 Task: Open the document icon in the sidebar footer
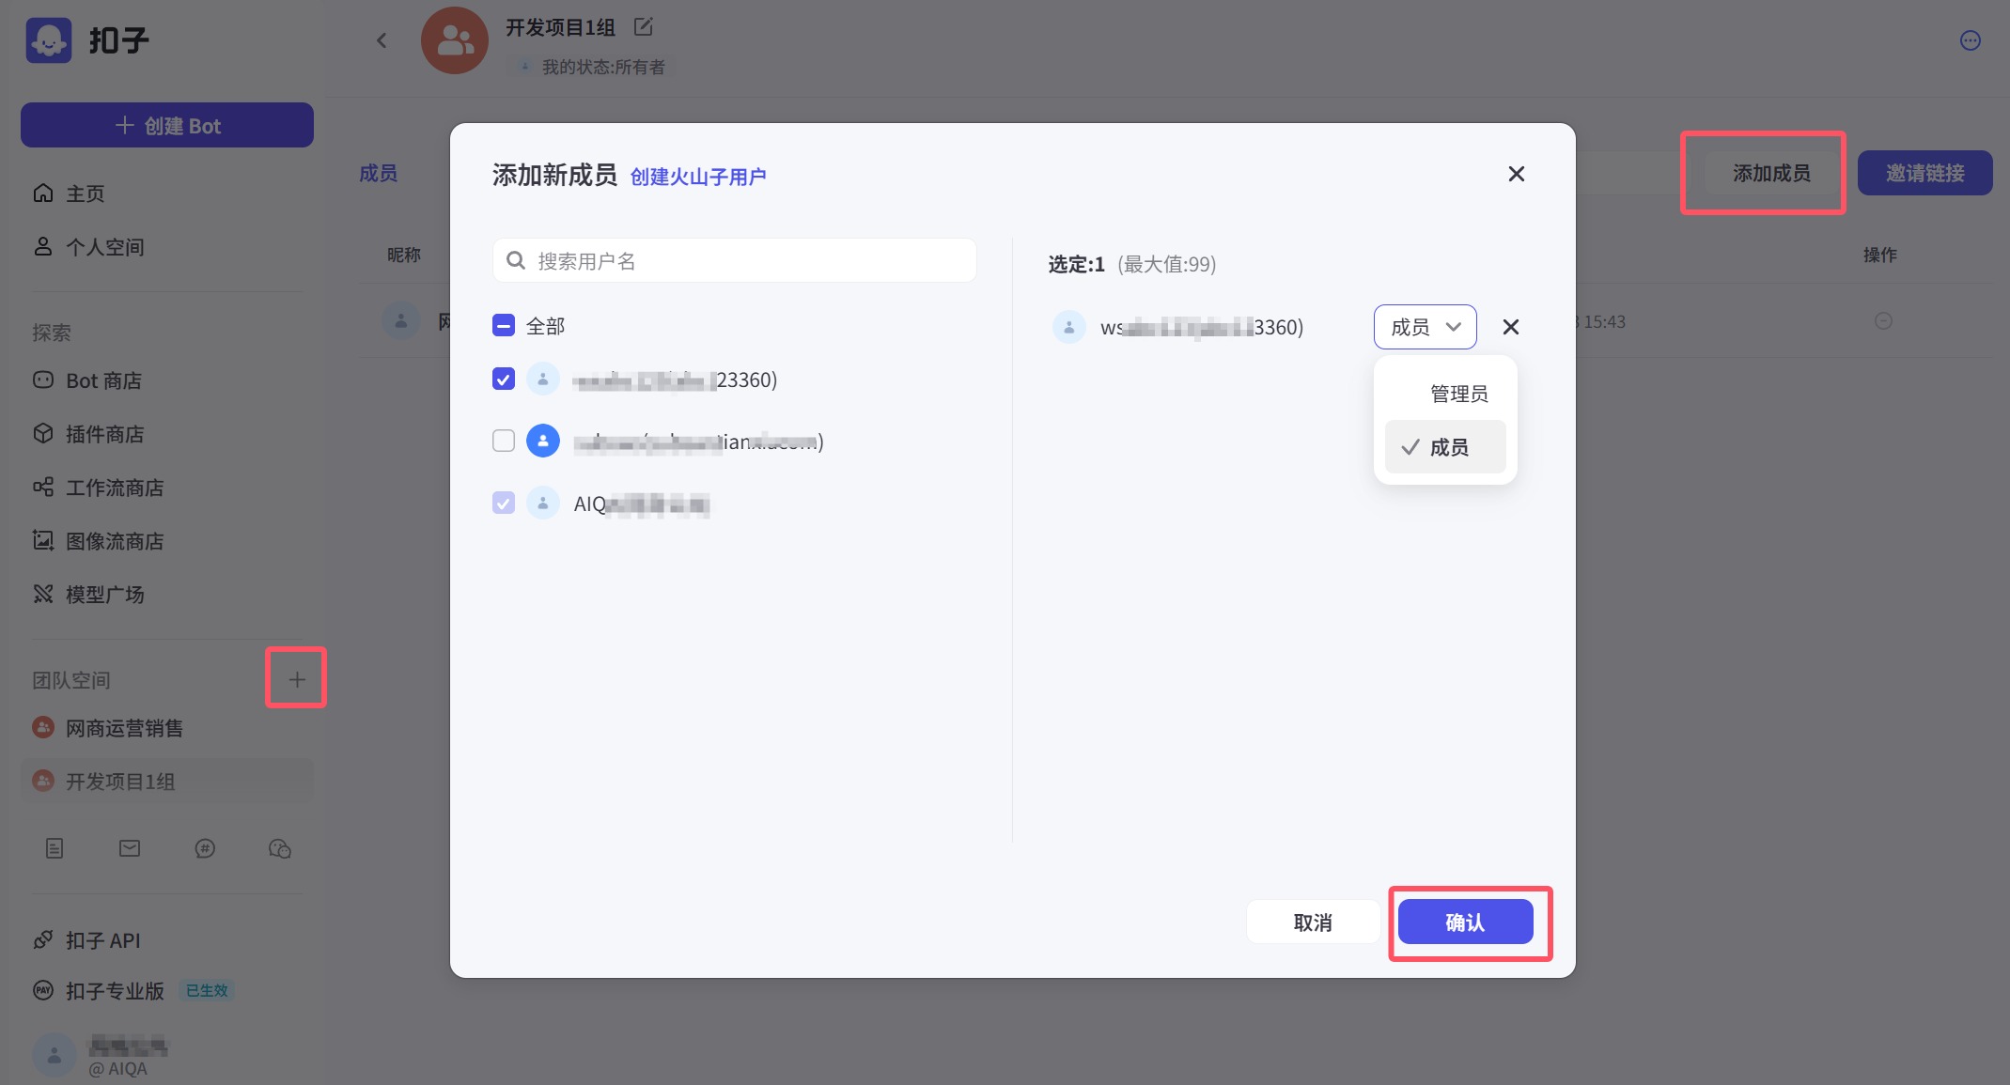pyautogui.click(x=55, y=848)
